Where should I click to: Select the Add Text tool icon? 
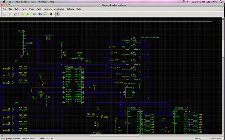[x=51, y=14]
